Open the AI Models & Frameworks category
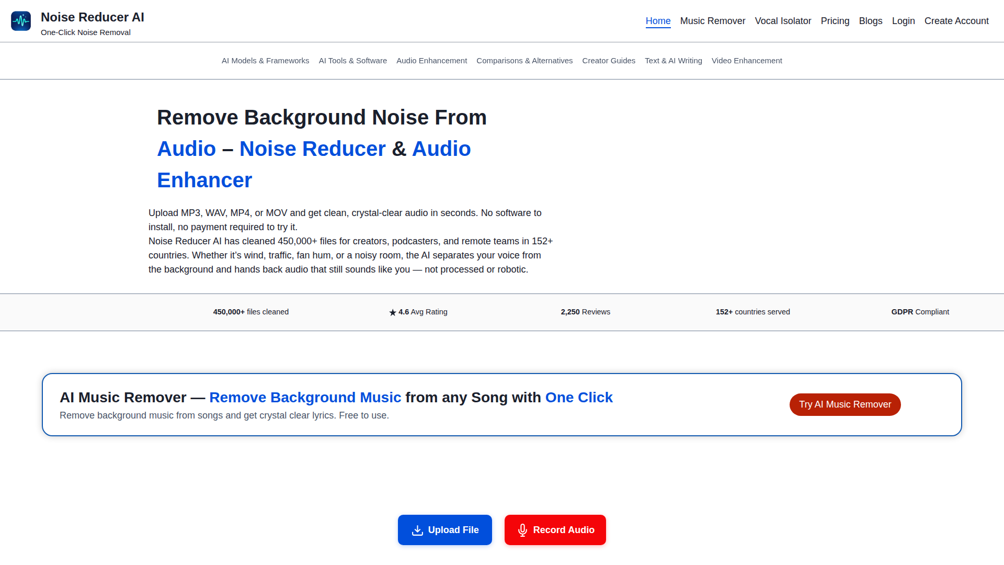The image size is (1004, 565). coord(266,61)
